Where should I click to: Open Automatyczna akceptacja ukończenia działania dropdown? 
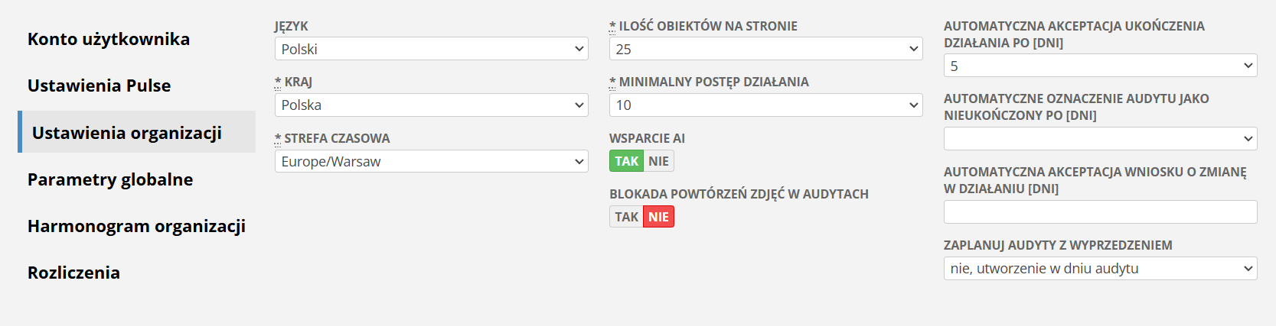point(1100,66)
